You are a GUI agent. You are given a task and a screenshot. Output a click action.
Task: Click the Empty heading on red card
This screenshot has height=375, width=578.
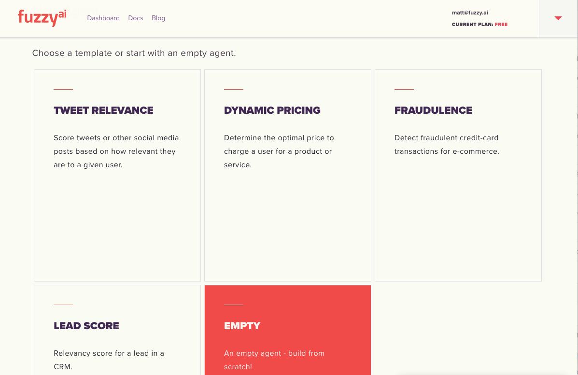pos(242,326)
